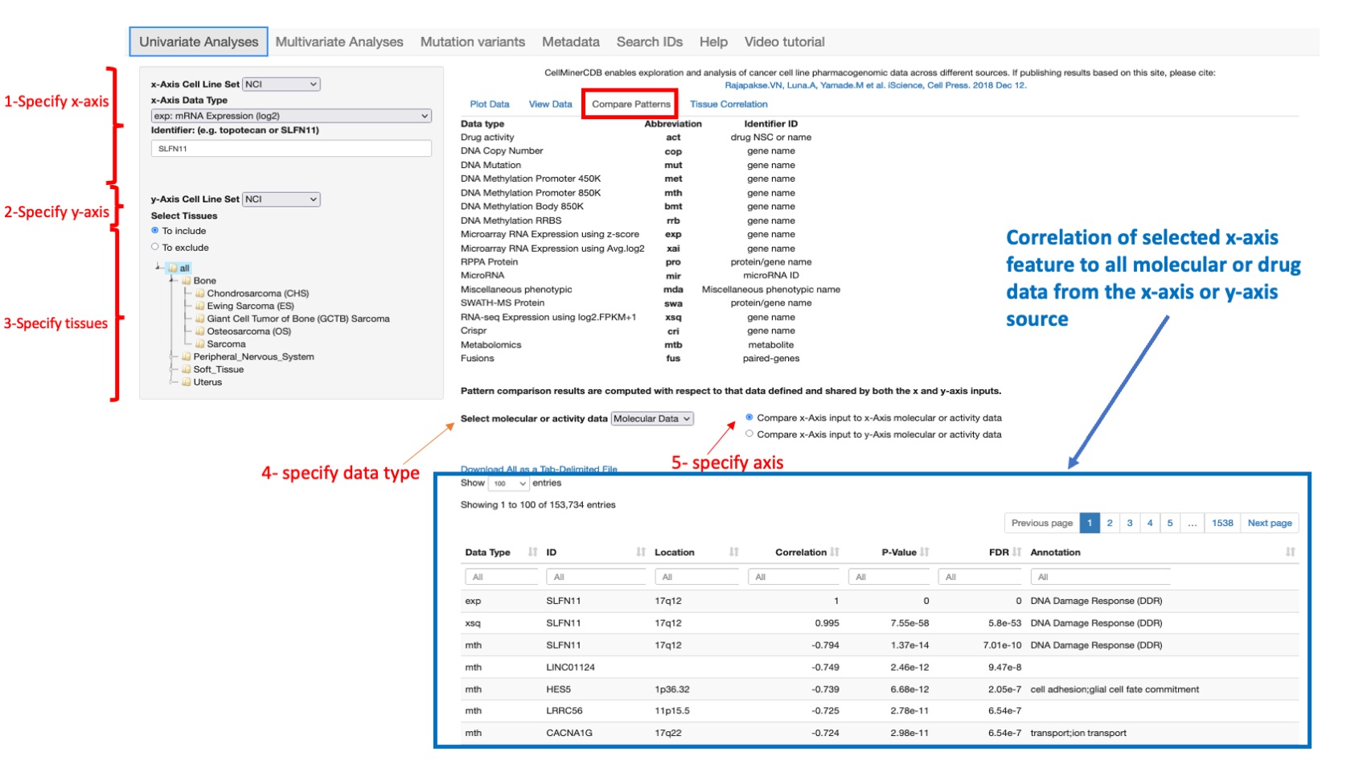Go to the Next page of results
The image size is (1367, 769).
pyautogui.click(x=1269, y=522)
